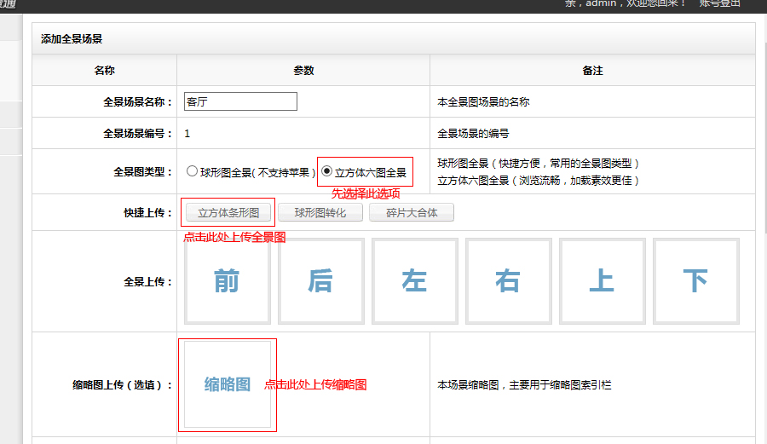Click the 后 (back) cube face upload tile
767x444 pixels.
click(x=321, y=280)
